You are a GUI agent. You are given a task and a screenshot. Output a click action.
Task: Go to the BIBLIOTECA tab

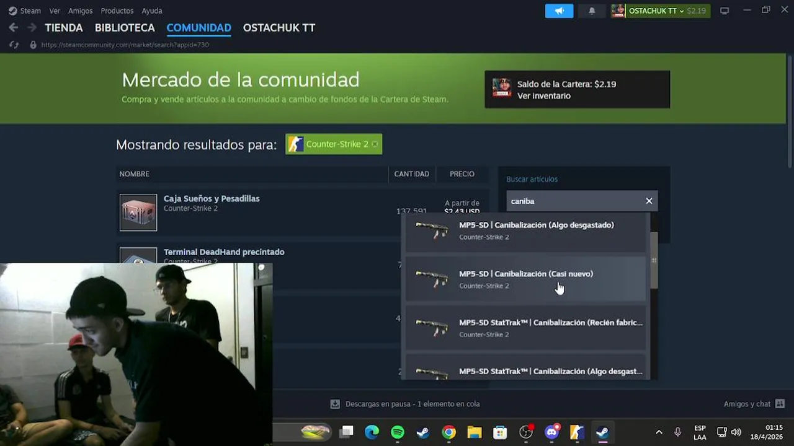coord(125,28)
